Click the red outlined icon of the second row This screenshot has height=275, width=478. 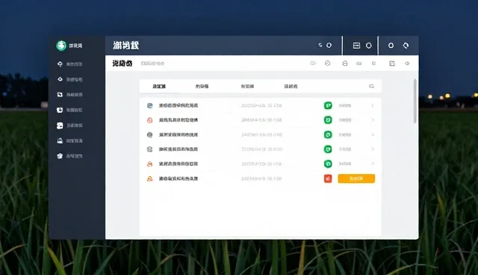click(149, 120)
